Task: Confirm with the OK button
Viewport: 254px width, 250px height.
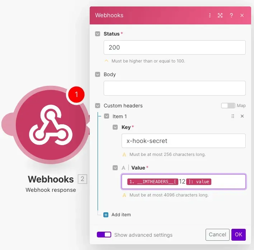Action: [x=239, y=235]
